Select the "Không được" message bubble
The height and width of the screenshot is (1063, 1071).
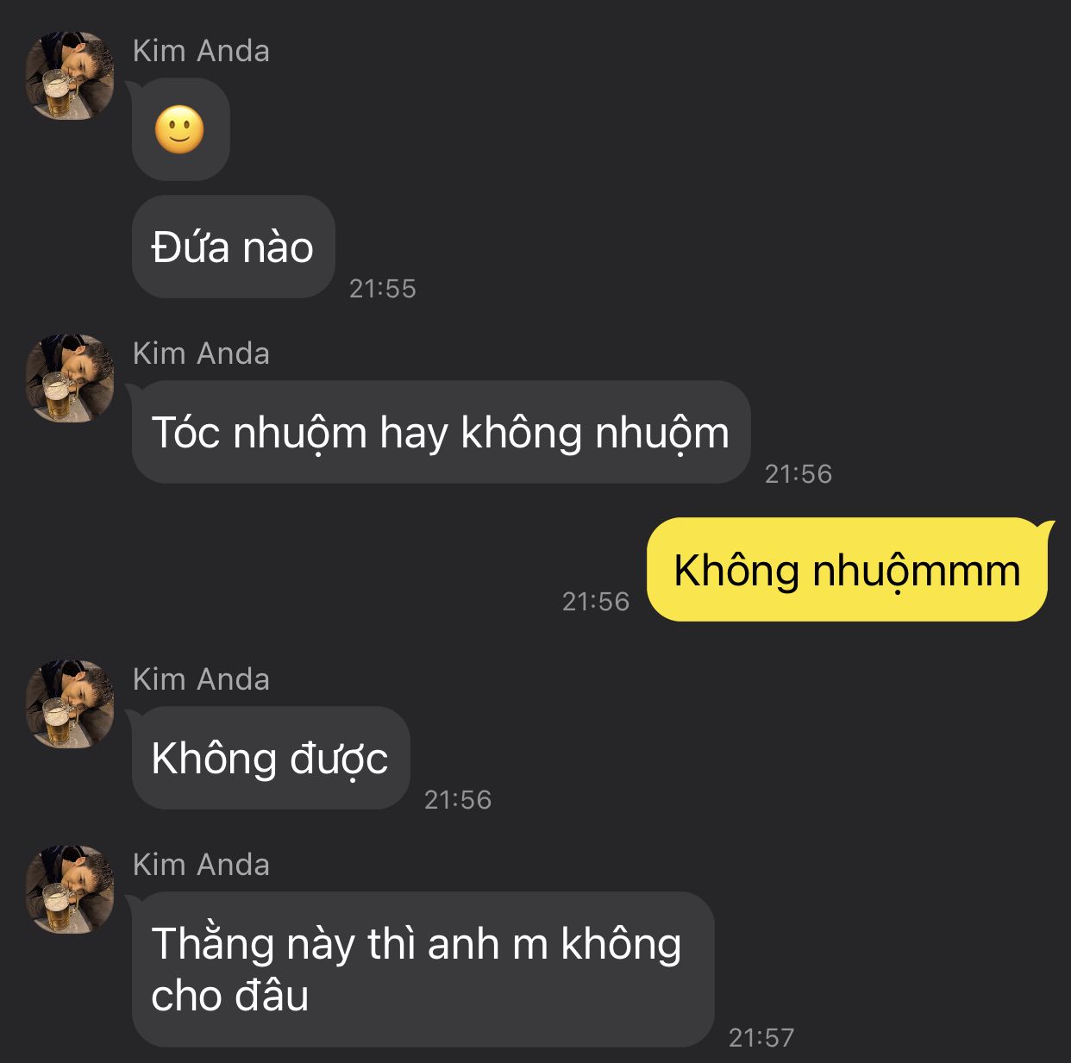[270, 758]
